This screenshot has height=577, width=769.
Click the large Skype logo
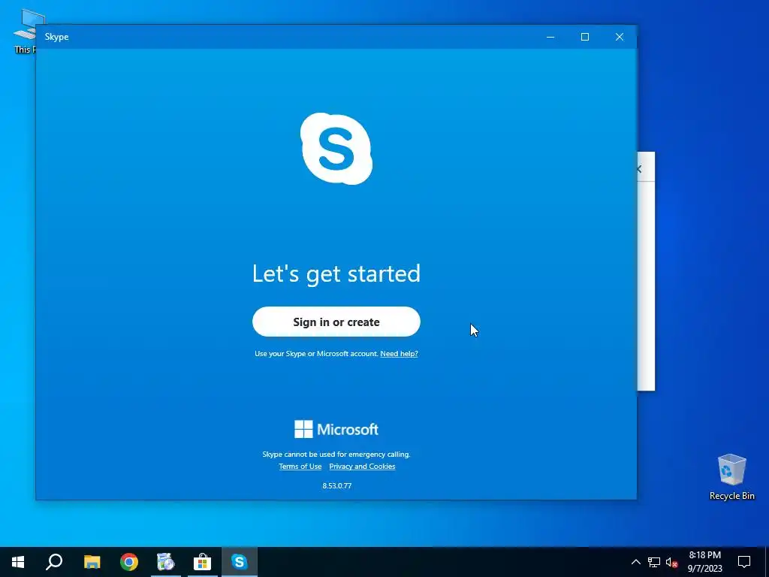point(336,149)
